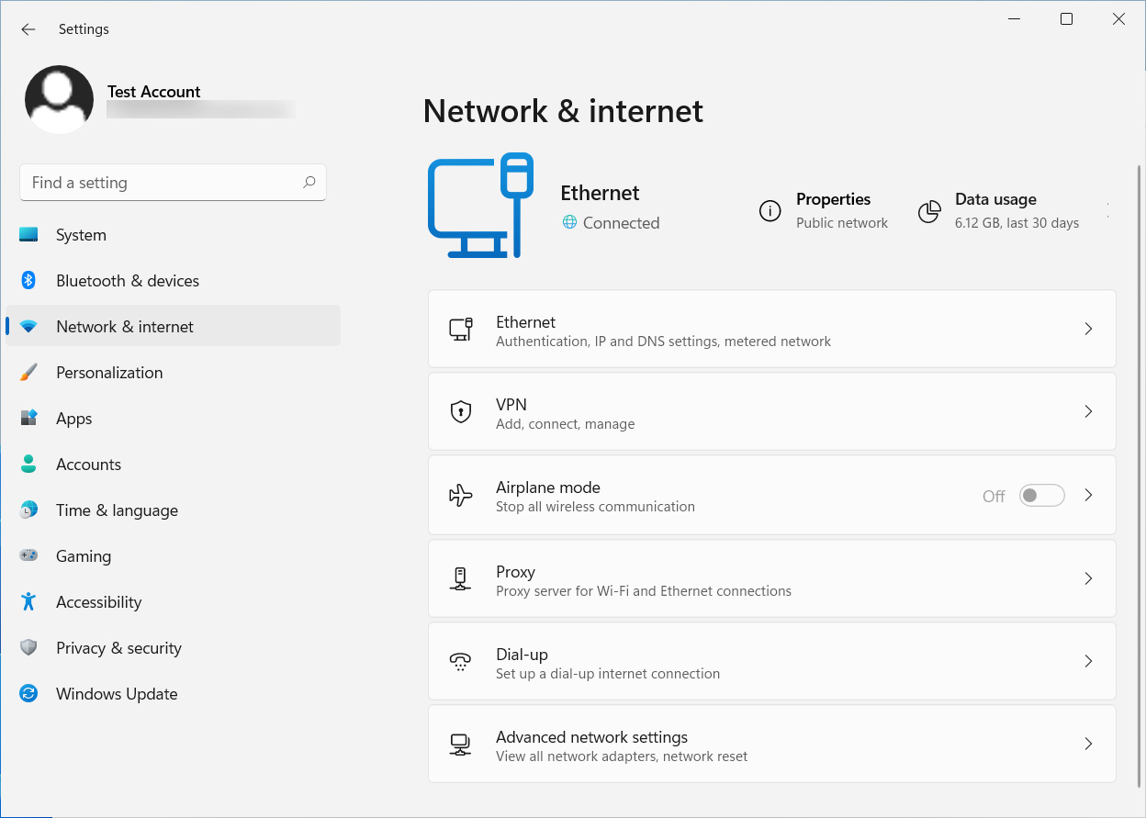Open Advanced network settings chevron
The image size is (1146, 818).
click(1088, 744)
